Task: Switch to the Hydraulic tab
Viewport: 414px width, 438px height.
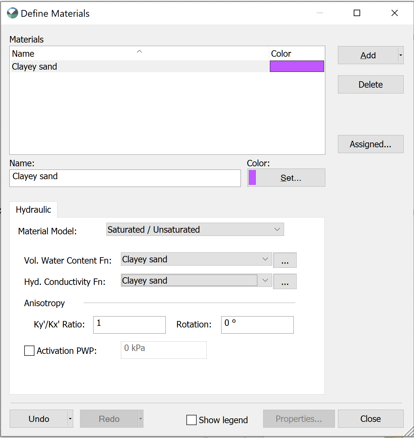Action: [x=34, y=210]
